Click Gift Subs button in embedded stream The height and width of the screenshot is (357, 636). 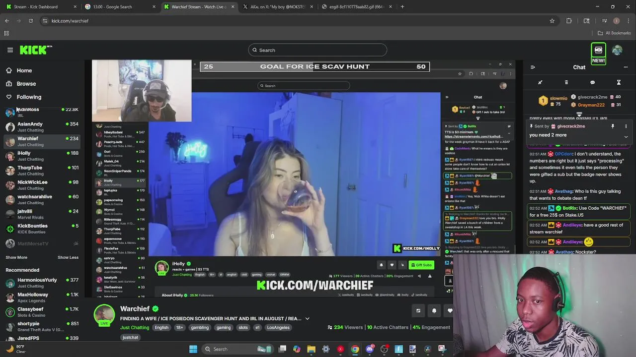421,265
